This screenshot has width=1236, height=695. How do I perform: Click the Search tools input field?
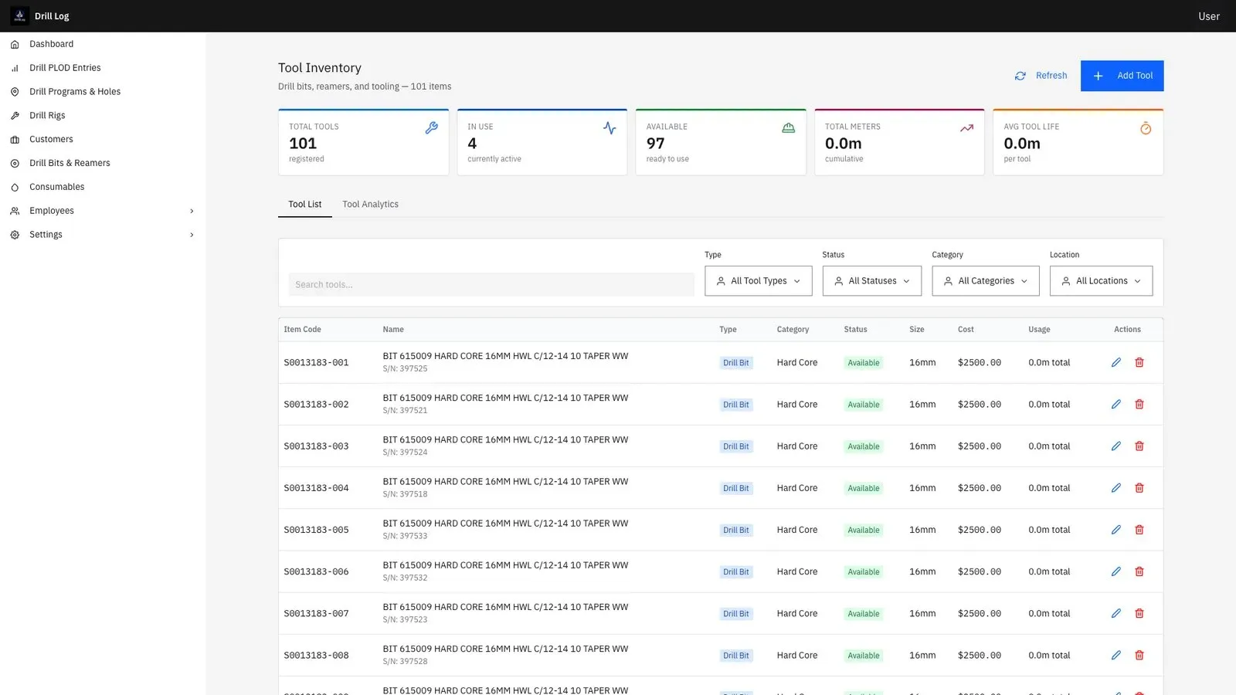point(491,285)
